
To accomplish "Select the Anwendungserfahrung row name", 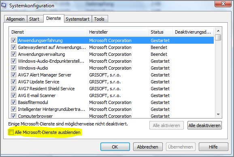I will (x=40, y=40).
